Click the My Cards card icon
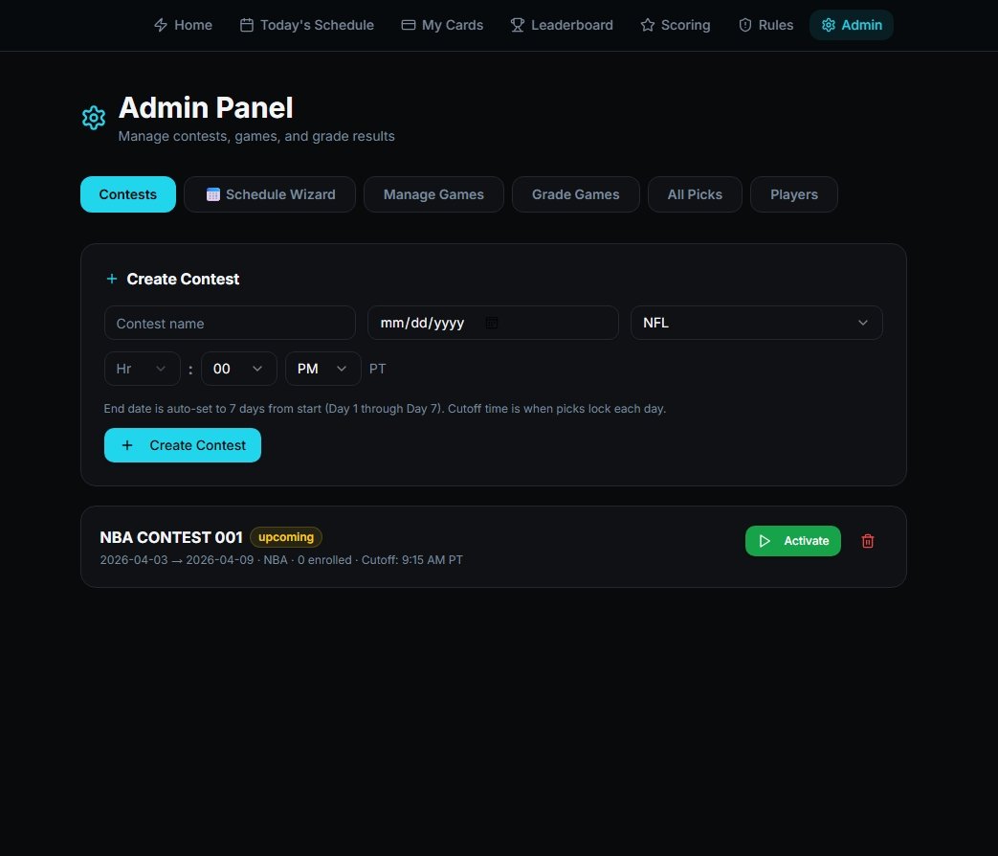Image resolution: width=998 pixels, height=856 pixels. [409, 25]
